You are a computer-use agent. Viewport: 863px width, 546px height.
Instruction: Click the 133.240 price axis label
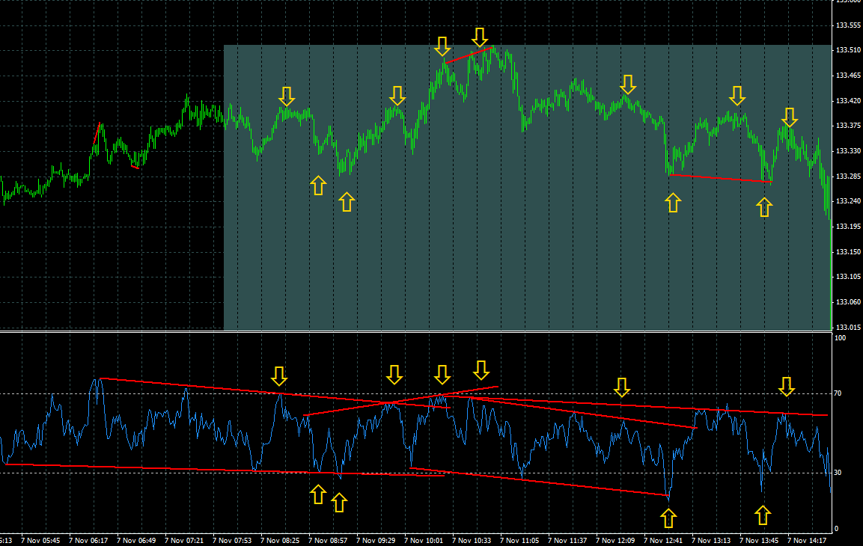tap(848, 201)
